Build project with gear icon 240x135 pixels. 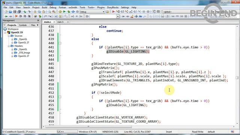pyautogui.click(x=60, y=12)
